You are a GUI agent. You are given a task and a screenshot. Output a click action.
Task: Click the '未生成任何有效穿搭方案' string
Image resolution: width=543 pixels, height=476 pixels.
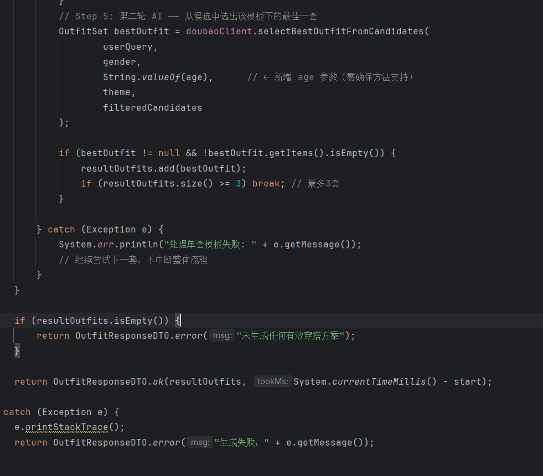[x=290, y=336]
